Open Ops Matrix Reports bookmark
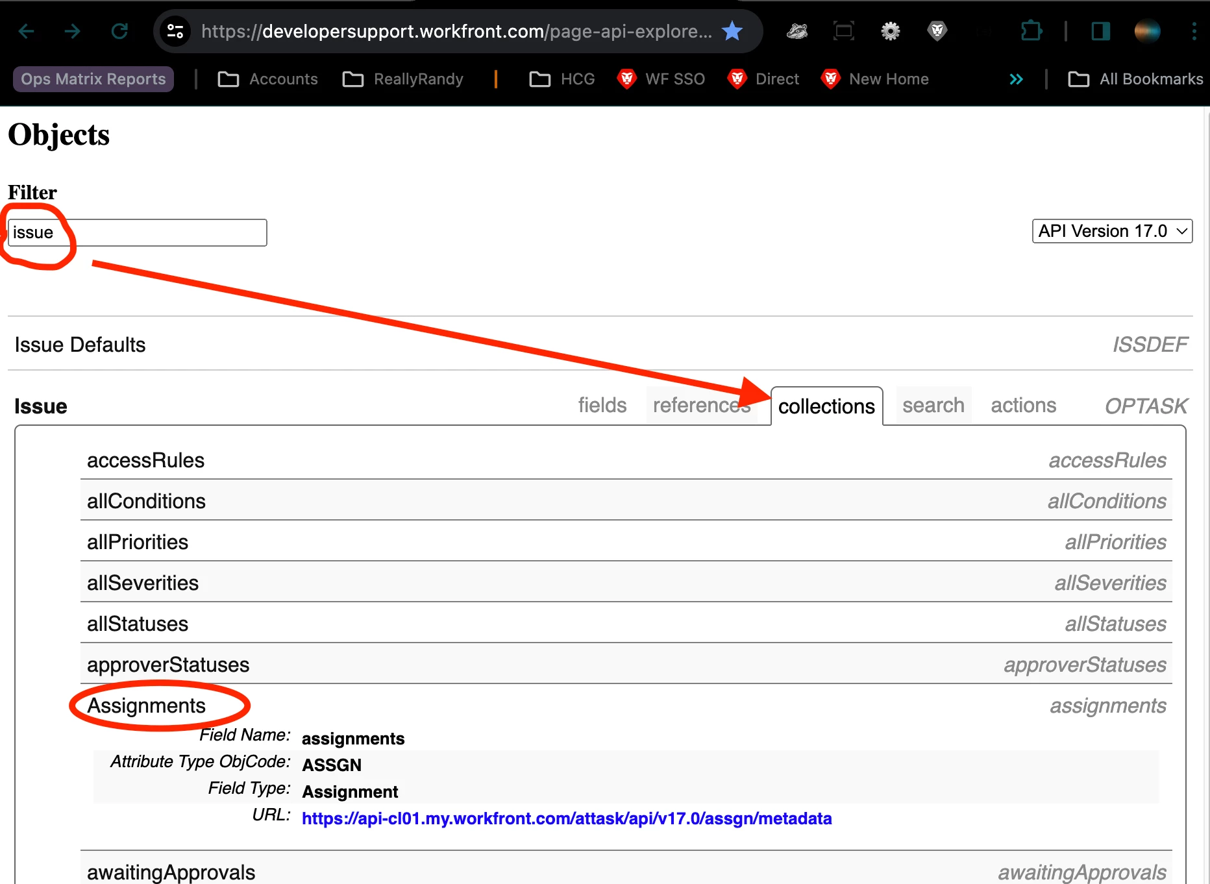Image resolution: width=1210 pixels, height=884 pixels. click(x=93, y=79)
